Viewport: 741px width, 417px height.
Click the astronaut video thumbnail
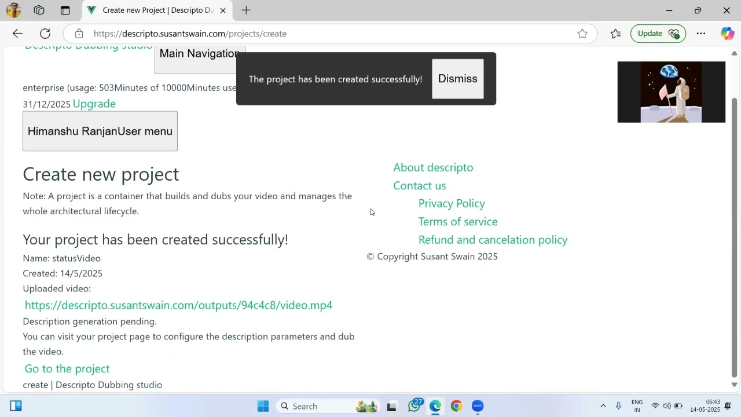pos(672,92)
